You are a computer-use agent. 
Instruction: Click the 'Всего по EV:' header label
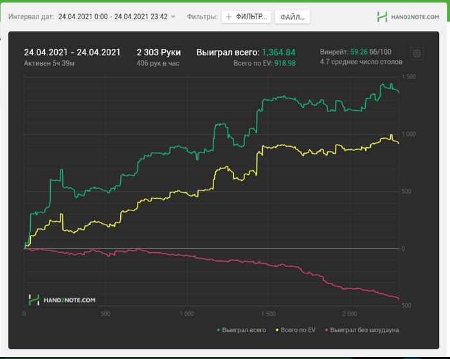coord(253,63)
